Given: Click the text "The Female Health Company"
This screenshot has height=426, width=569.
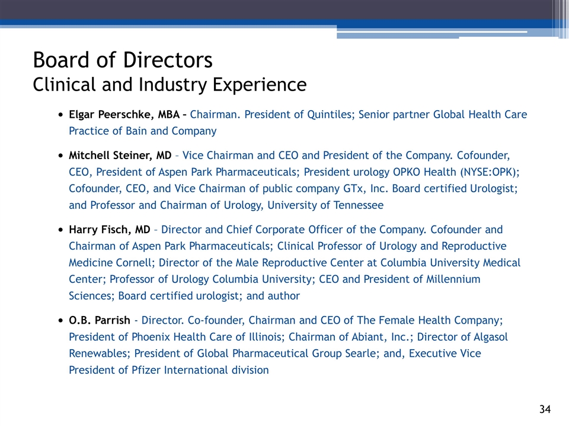Looking at the screenshot, I should tap(429, 321).
